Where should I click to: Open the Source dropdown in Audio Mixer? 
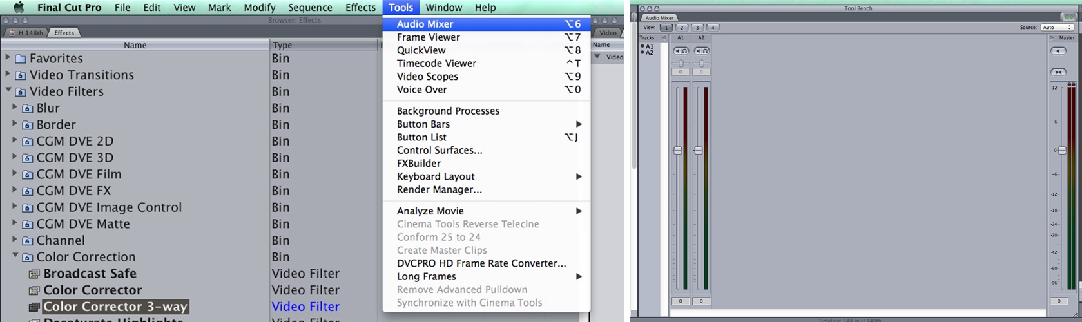coord(1057,28)
